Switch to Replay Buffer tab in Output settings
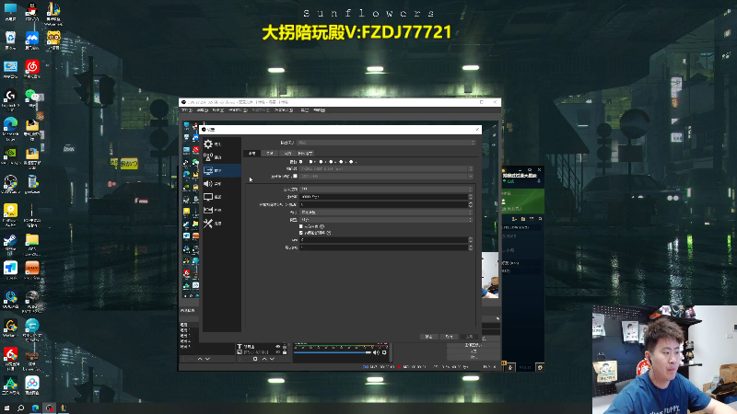 point(306,154)
